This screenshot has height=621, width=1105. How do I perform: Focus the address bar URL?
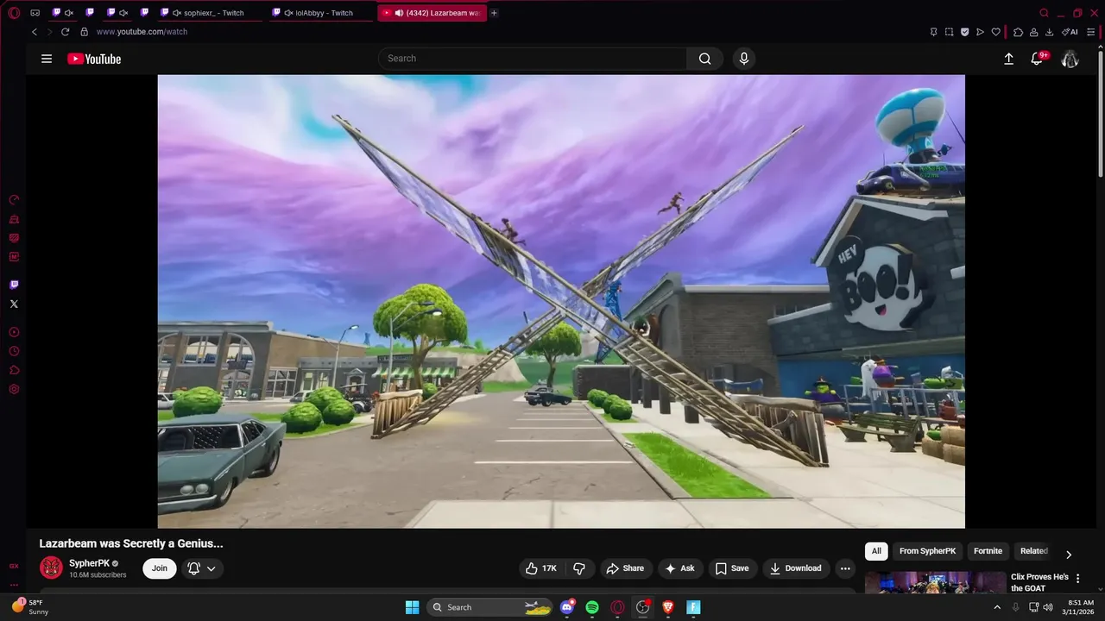coord(142,32)
